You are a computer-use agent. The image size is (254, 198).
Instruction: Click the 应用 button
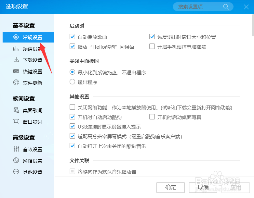coord(236,188)
